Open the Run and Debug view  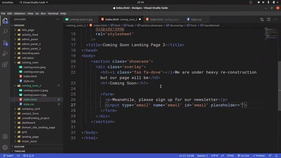click(5, 54)
